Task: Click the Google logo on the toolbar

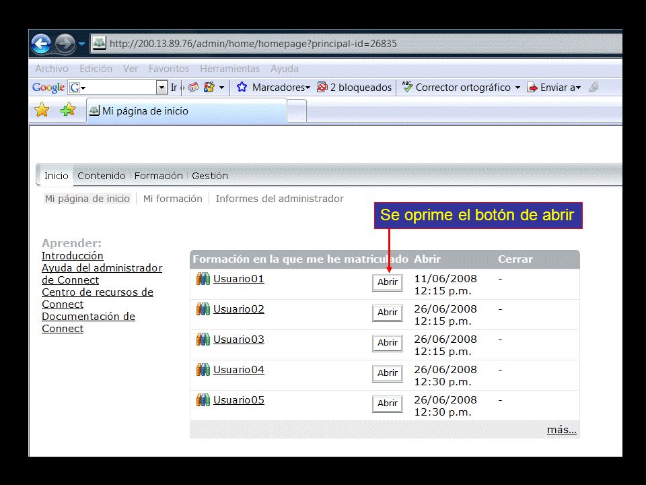Action: 48,88
